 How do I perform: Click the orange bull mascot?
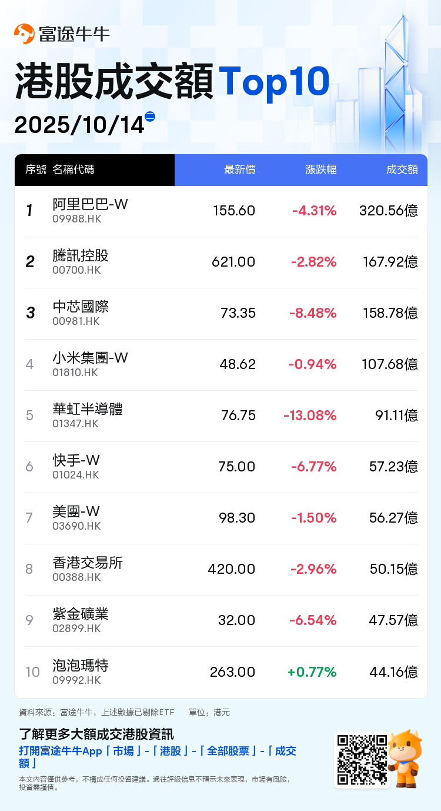[x=406, y=758]
